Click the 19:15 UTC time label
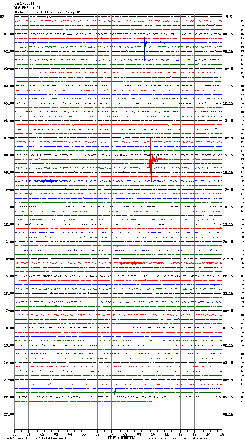Screen dimensions: 245x442 coord(228,224)
